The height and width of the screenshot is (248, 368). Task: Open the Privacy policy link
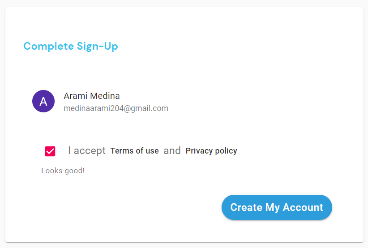211,151
